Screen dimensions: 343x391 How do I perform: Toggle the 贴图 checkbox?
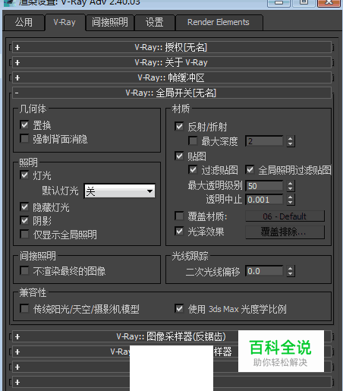pos(179,156)
